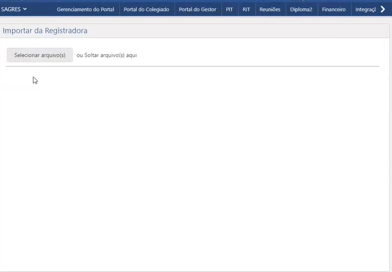
Task: Go to Portal do Colegiado
Action: 147,10
